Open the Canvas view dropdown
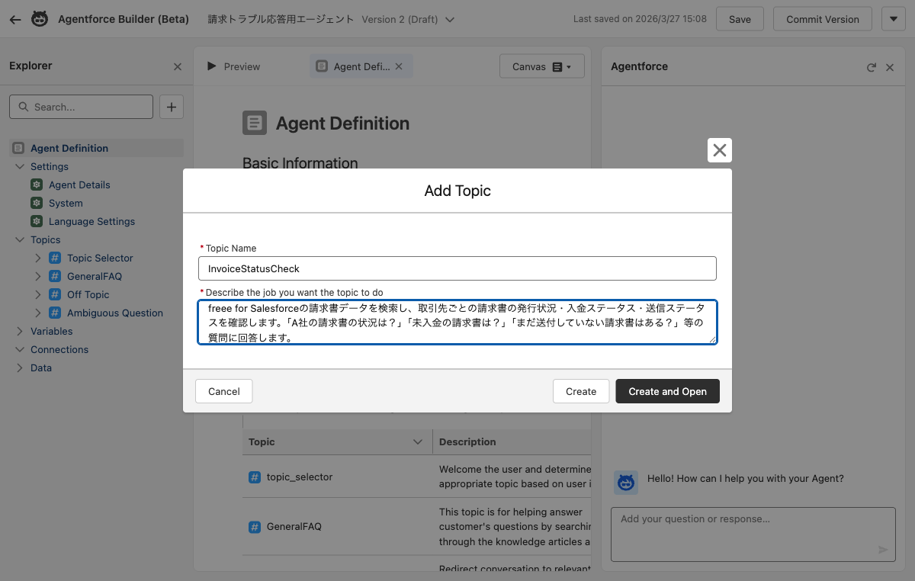The width and height of the screenshot is (915, 581). click(x=541, y=67)
